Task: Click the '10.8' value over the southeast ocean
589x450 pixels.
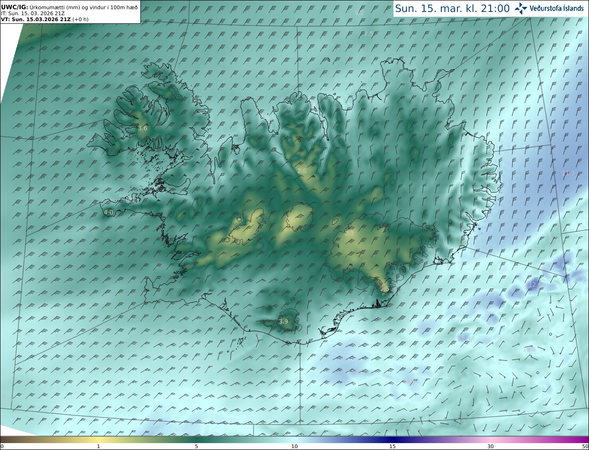Action: (x=530, y=349)
